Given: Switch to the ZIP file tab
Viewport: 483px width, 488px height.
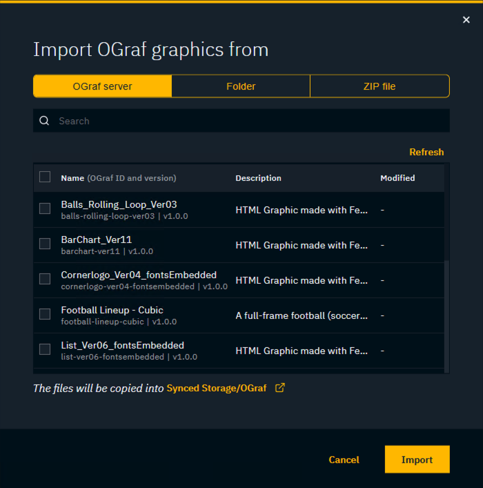Looking at the screenshot, I should click(x=379, y=86).
